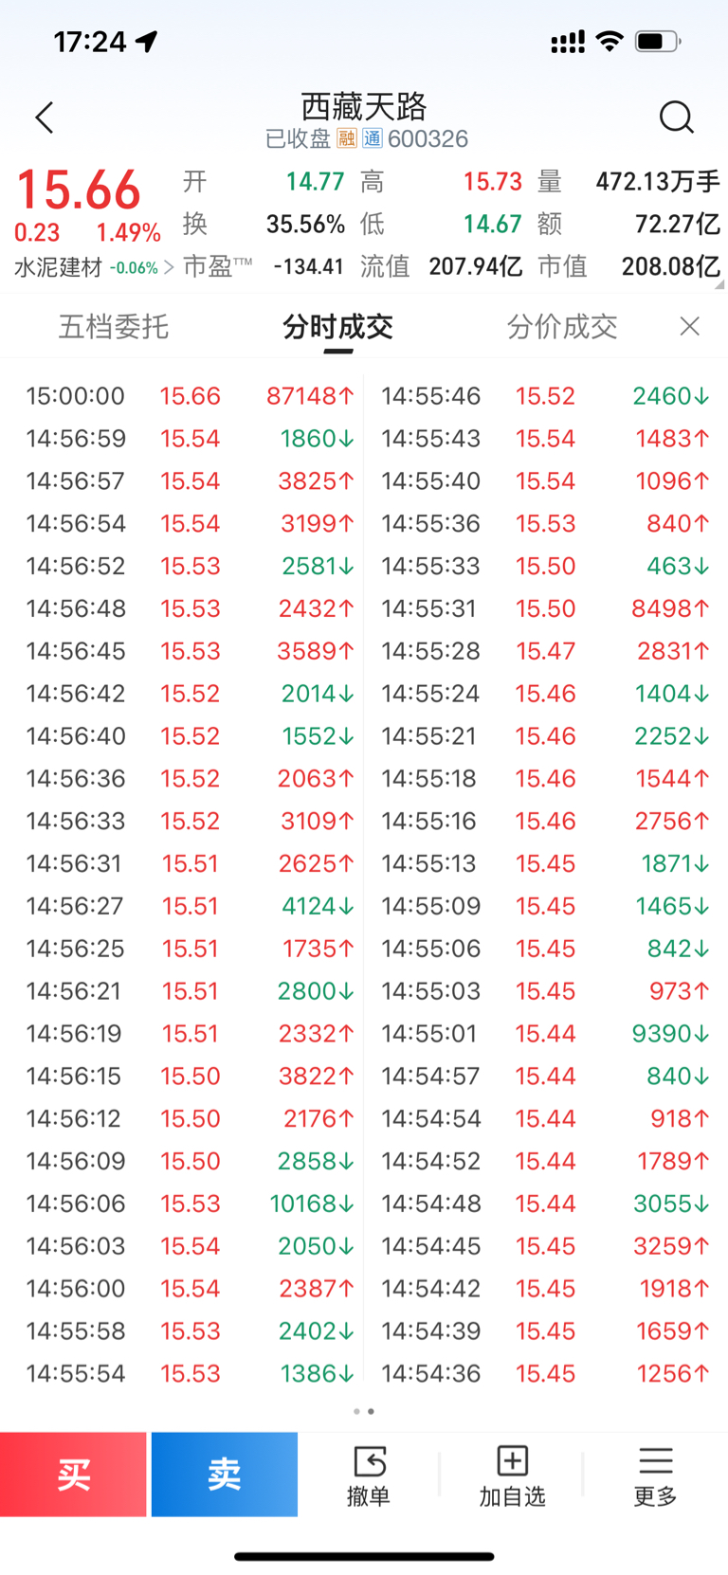Tap the 加自选 add-to-watchlist icon

point(513,1461)
